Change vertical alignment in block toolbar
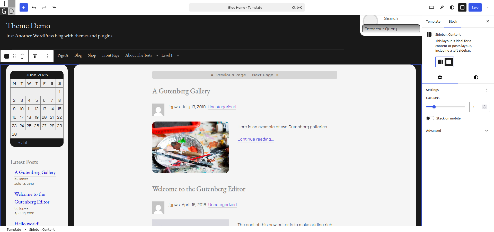494x232 pixels. coord(35,56)
